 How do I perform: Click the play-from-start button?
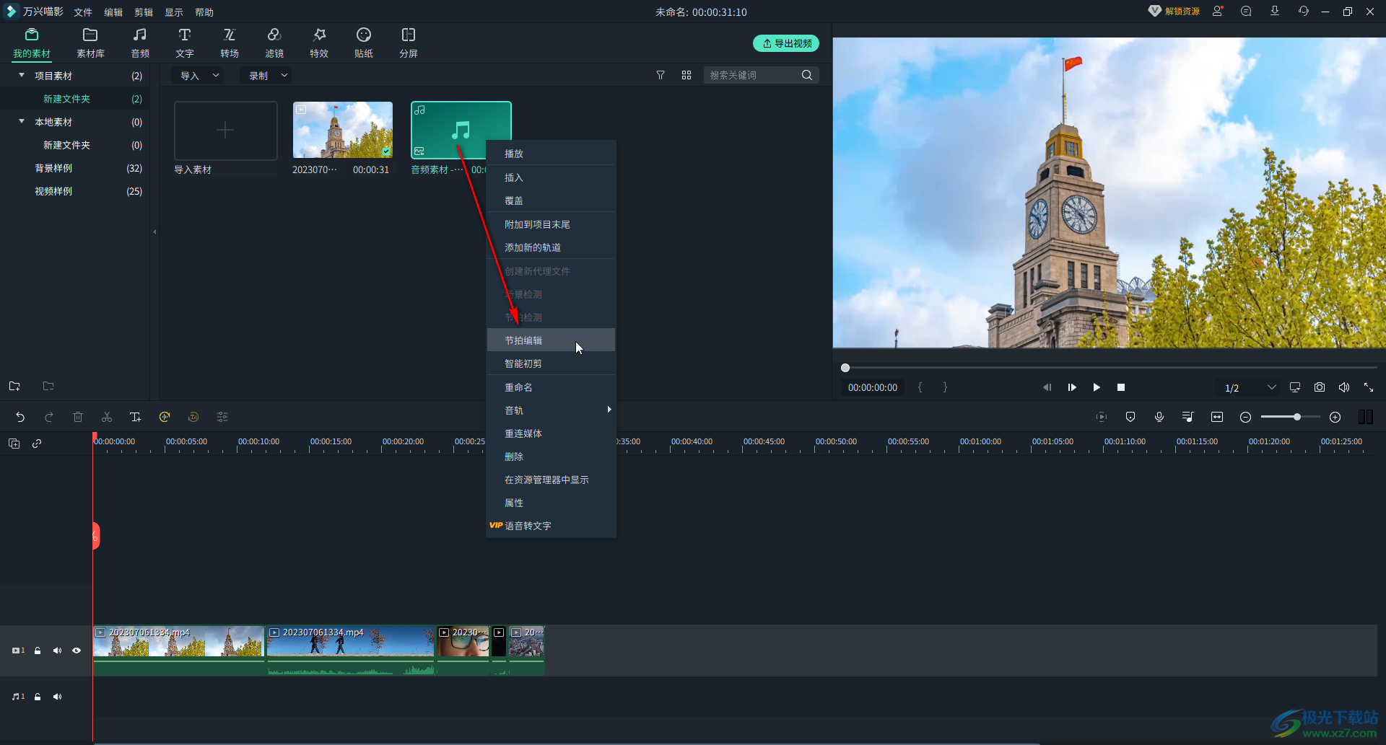click(x=1072, y=387)
